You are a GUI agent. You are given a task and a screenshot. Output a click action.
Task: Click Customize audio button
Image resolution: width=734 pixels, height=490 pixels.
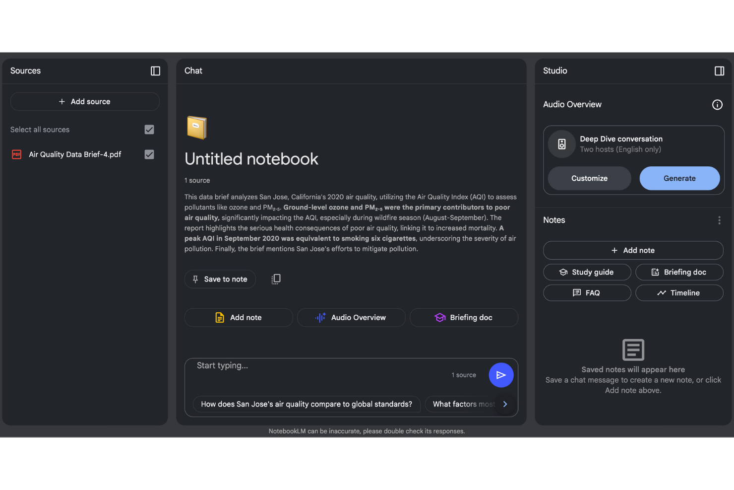click(589, 178)
